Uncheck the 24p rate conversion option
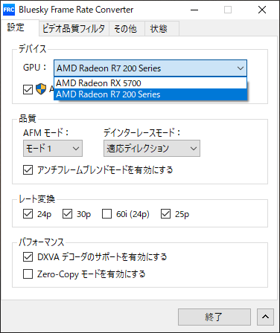This screenshot has height=333, width=280. pyautogui.click(x=28, y=213)
